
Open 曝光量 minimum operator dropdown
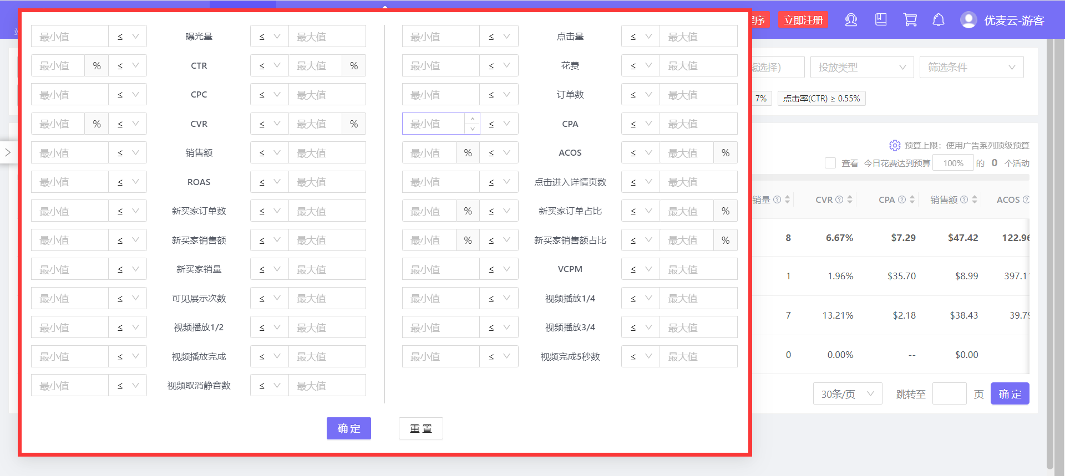(128, 37)
